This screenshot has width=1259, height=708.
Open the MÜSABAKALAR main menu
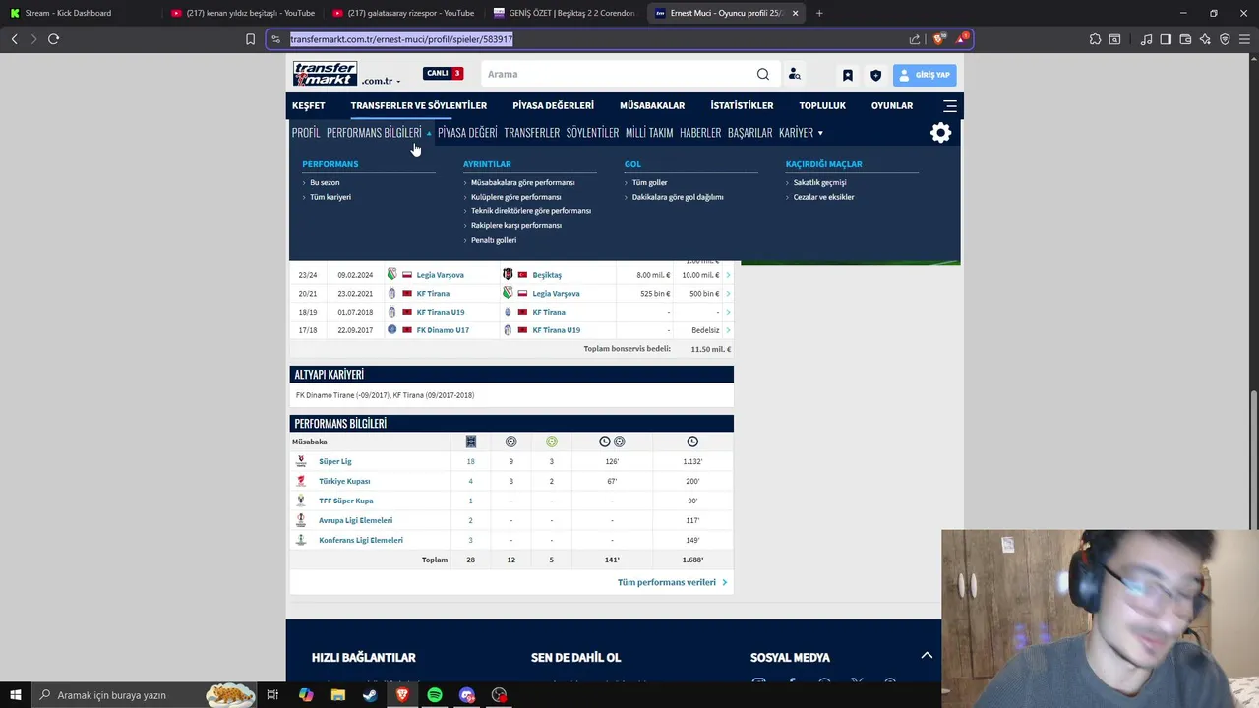pos(652,105)
